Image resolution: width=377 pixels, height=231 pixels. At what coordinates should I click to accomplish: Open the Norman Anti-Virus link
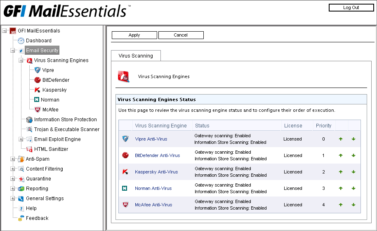click(x=153, y=188)
